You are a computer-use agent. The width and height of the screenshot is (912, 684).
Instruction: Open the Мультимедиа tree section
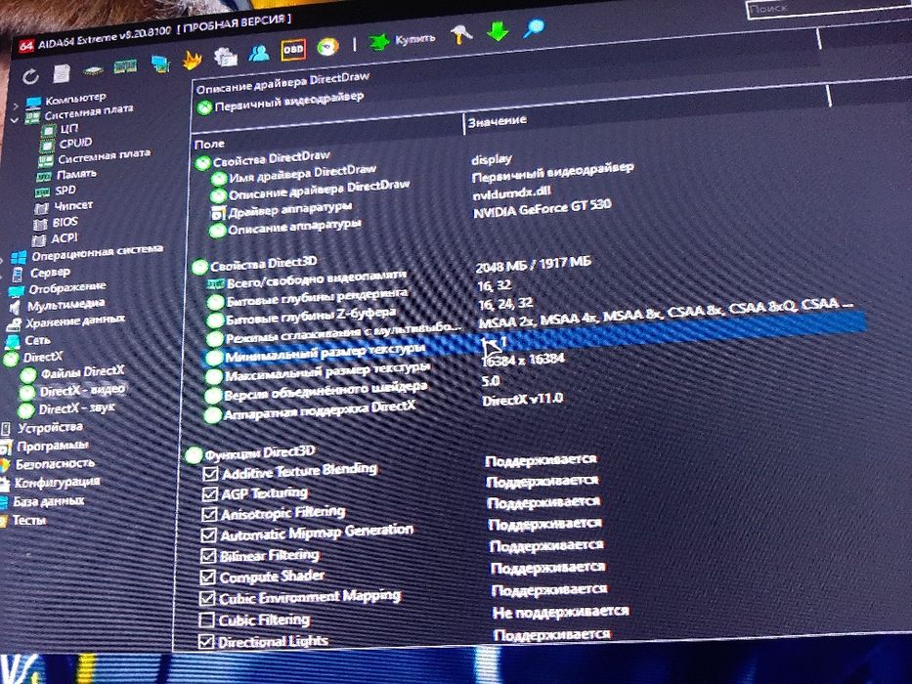[65, 305]
